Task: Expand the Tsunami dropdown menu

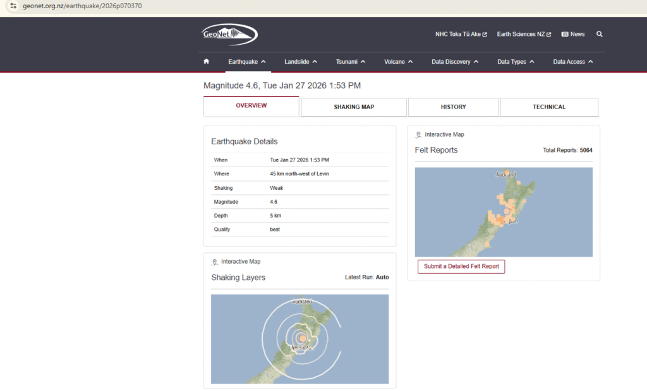Action: click(351, 62)
